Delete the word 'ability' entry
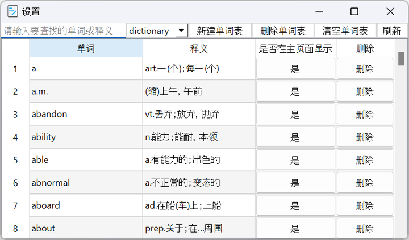Image resolution: width=409 pixels, height=240 pixels. [364, 137]
